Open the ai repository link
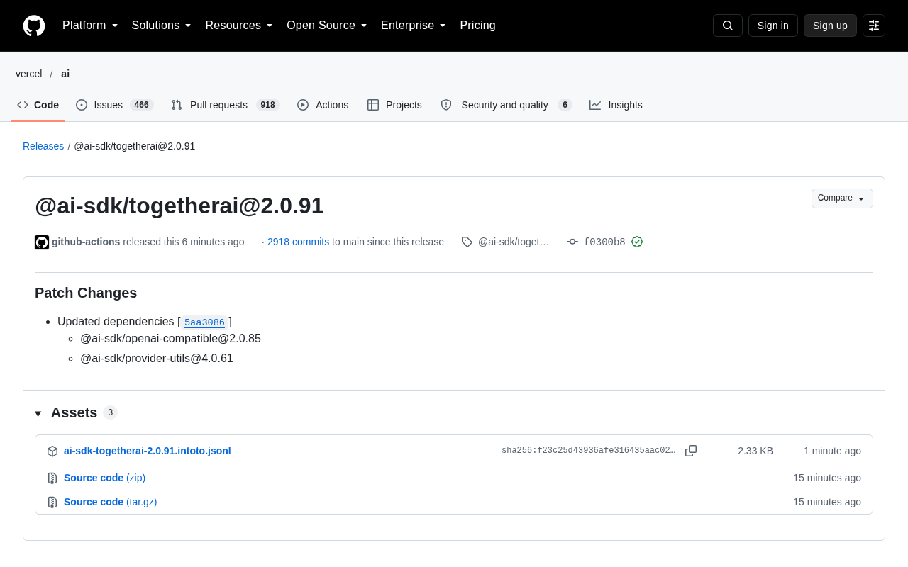Image resolution: width=908 pixels, height=567 pixels. [65, 74]
